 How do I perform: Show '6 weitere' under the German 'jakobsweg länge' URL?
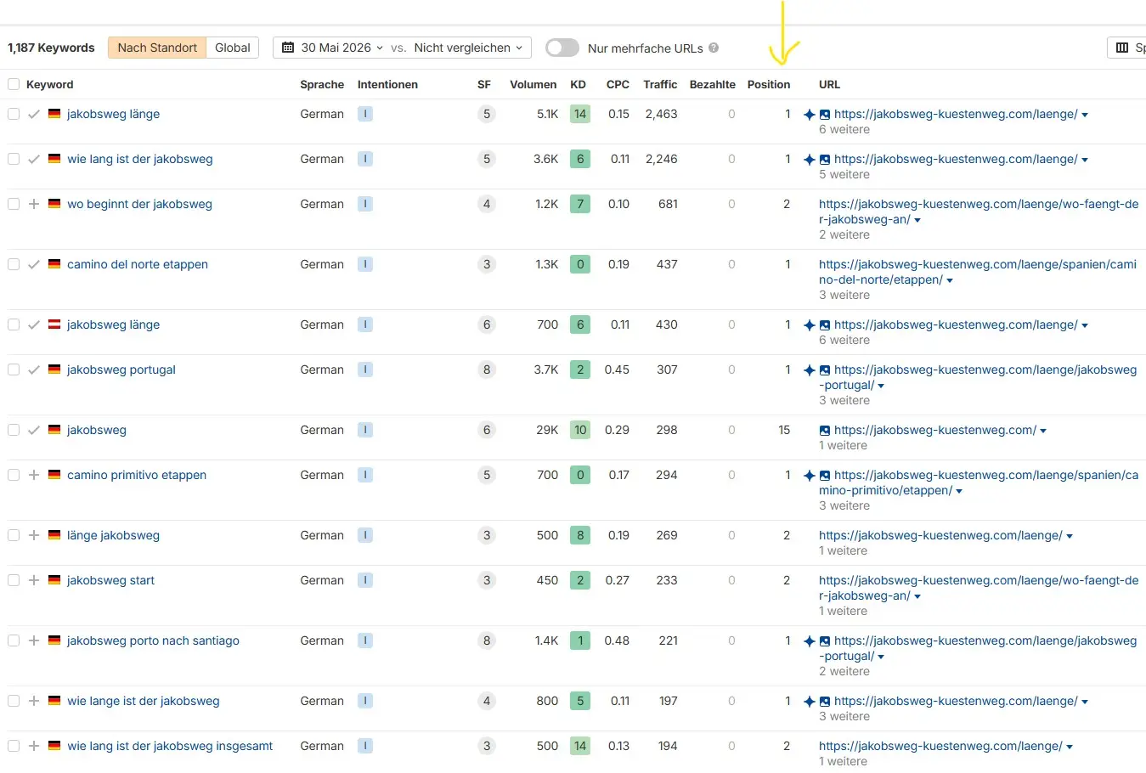844,129
